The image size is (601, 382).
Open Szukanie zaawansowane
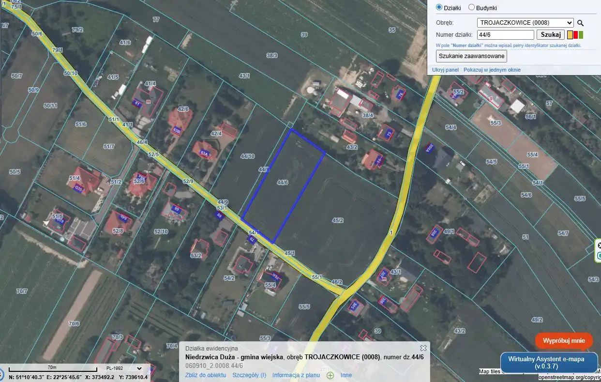tap(472, 56)
